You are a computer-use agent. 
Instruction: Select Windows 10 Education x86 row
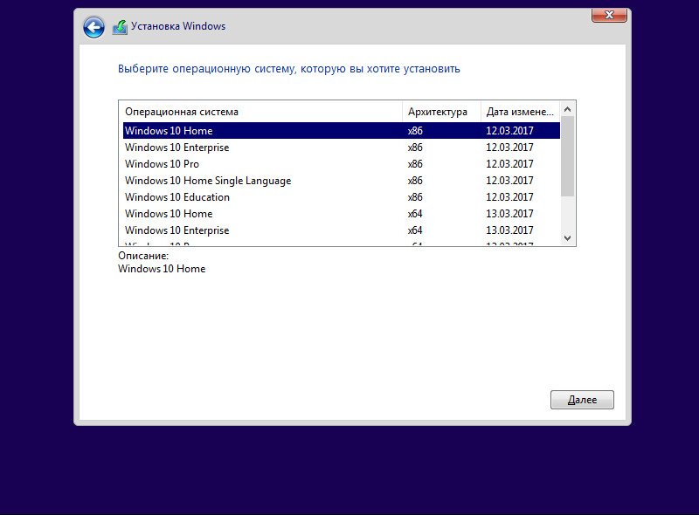coord(341,197)
